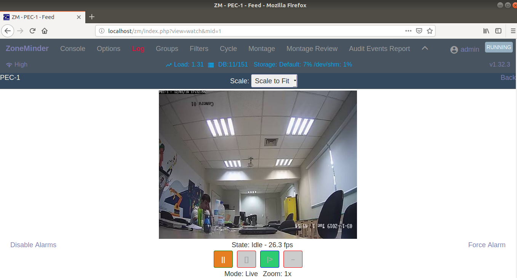
Task: Pause the live camera stream
Action: [223, 259]
